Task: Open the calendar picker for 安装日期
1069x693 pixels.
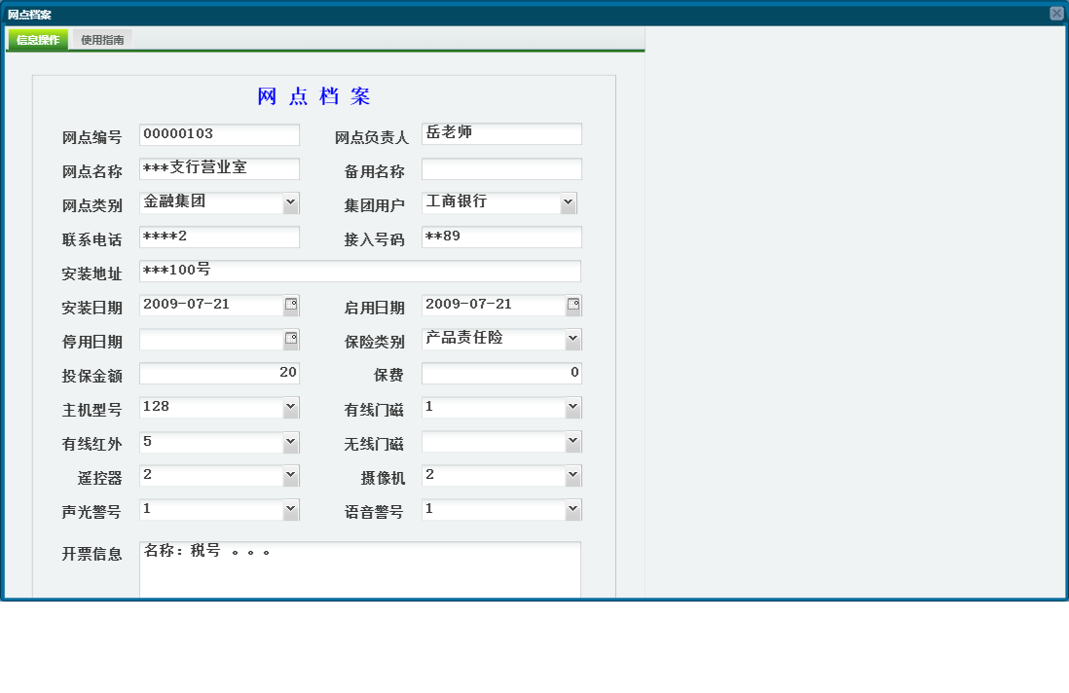Action: (x=289, y=305)
